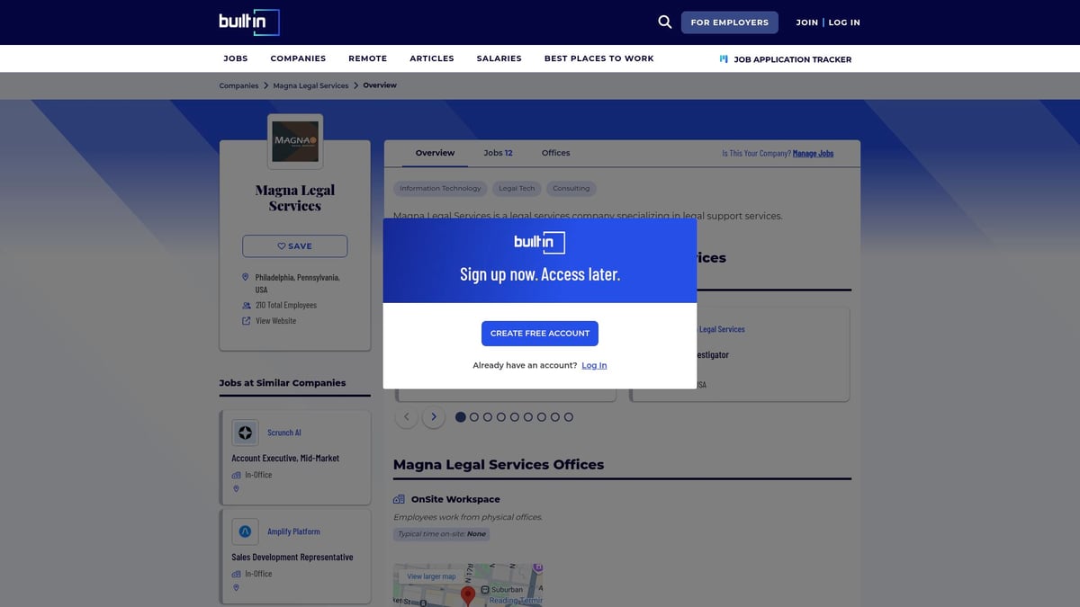The height and width of the screenshot is (607, 1080).
Task: Select the last carousel pagination dot
Action: click(x=568, y=416)
